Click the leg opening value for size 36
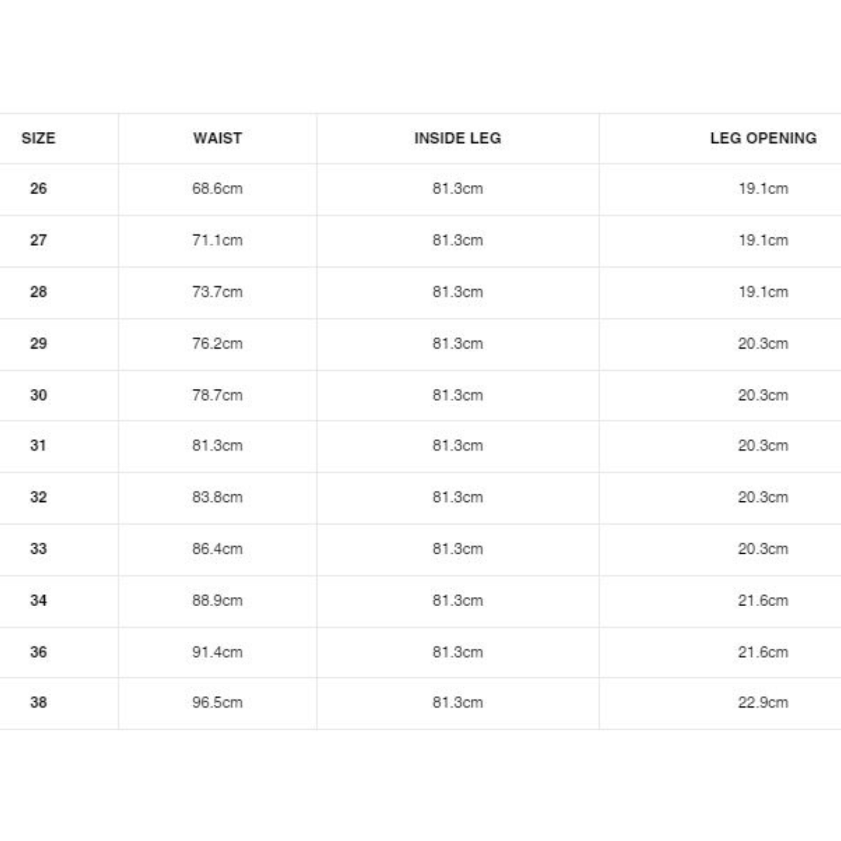The height and width of the screenshot is (841, 841). pos(763,653)
